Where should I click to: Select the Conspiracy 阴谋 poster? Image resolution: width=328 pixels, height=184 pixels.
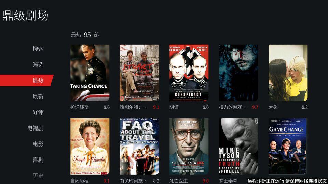pos(189,73)
